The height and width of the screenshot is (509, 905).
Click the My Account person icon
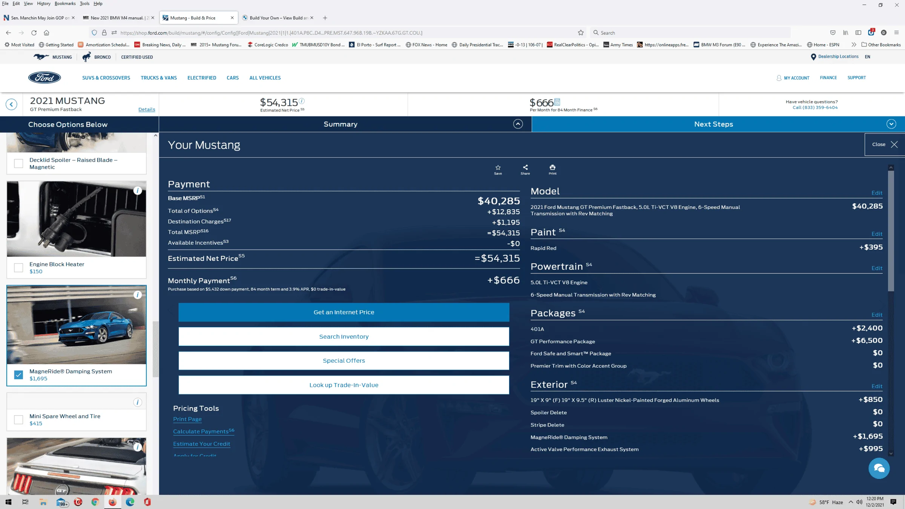(779, 78)
